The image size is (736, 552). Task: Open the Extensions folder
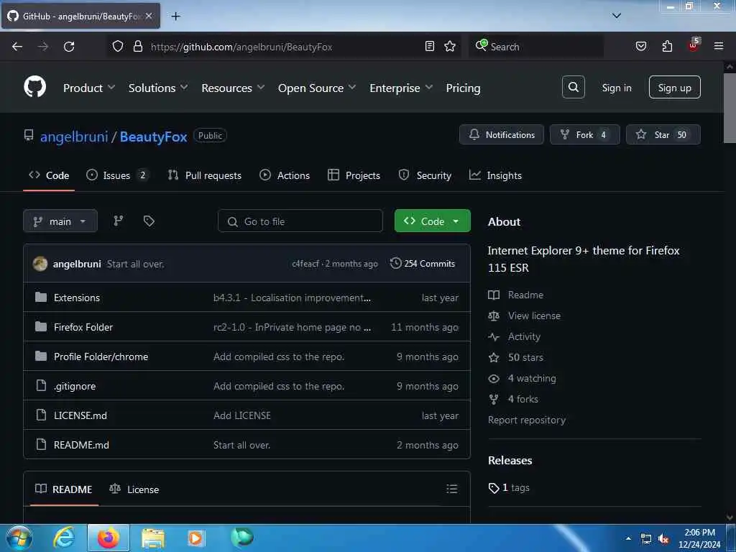tap(77, 298)
